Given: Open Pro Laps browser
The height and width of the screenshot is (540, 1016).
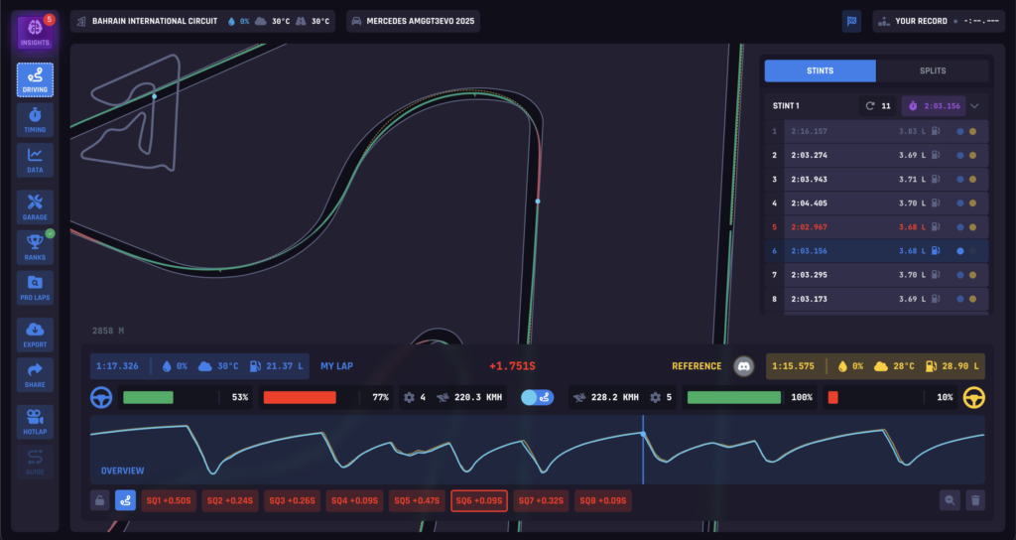Looking at the screenshot, I should pyautogui.click(x=35, y=288).
